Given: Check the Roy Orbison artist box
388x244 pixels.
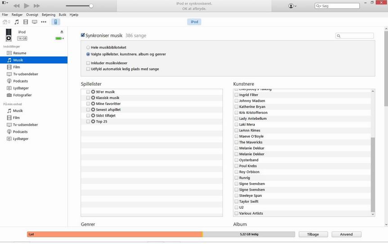Looking at the screenshot, I should (x=236, y=172).
